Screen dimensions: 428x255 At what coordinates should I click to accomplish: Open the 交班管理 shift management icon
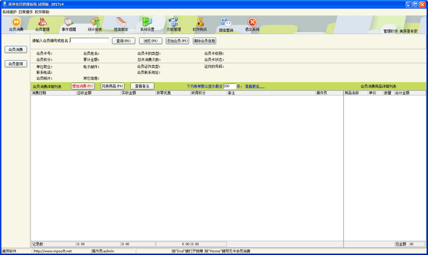tap(173, 24)
